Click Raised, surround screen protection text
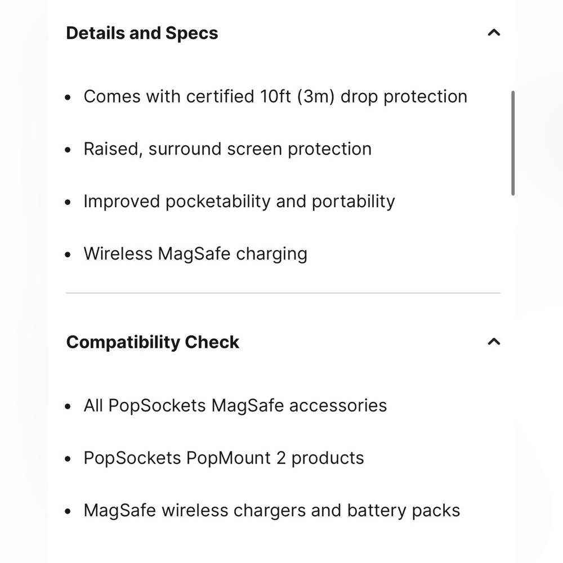Image resolution: width=563 pixels, height=563 pixels. tap(227, 149)
